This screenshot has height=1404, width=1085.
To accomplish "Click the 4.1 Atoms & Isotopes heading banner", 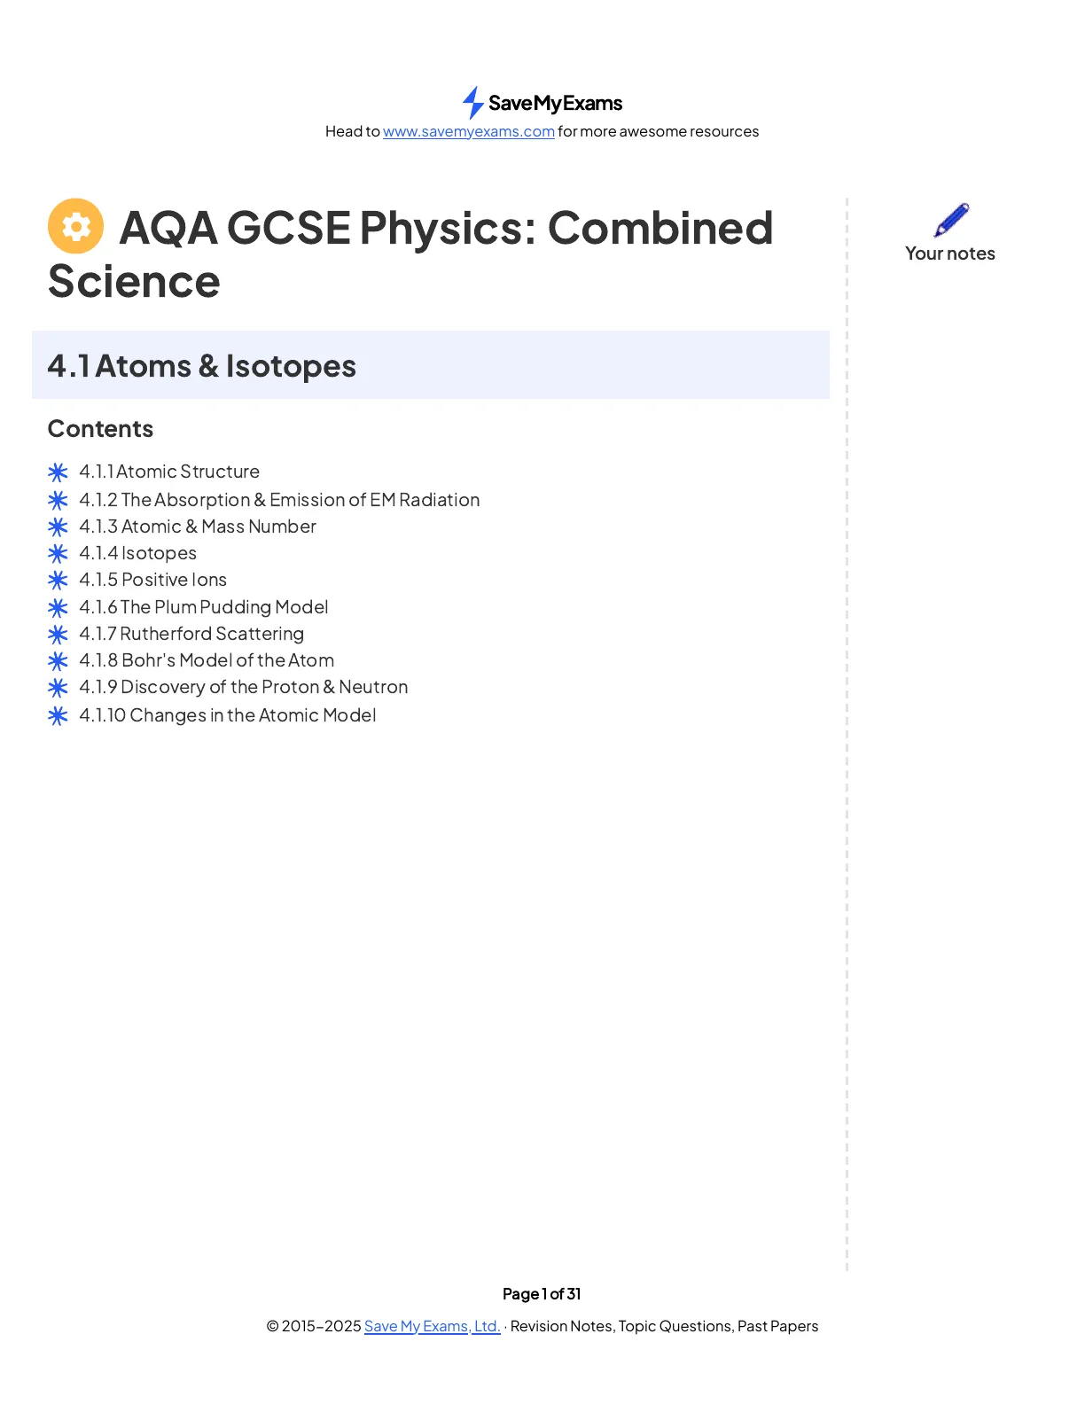I will click(x=431, y=365).
